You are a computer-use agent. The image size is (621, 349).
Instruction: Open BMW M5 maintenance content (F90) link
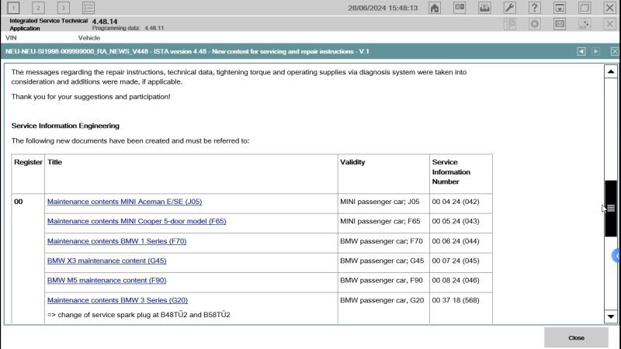tap(106, 280)
